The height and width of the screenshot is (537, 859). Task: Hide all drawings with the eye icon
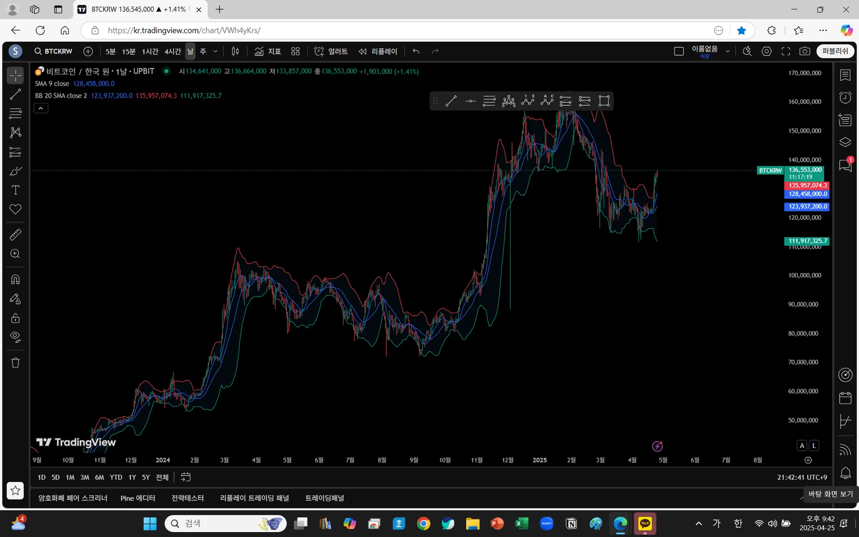15,337
